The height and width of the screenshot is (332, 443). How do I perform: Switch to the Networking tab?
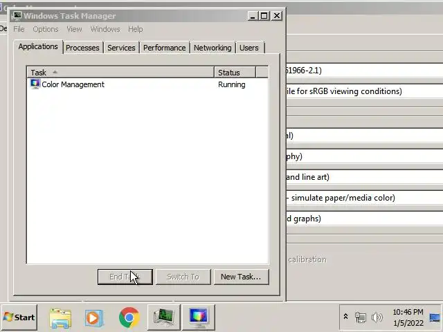tap(213, 48)
